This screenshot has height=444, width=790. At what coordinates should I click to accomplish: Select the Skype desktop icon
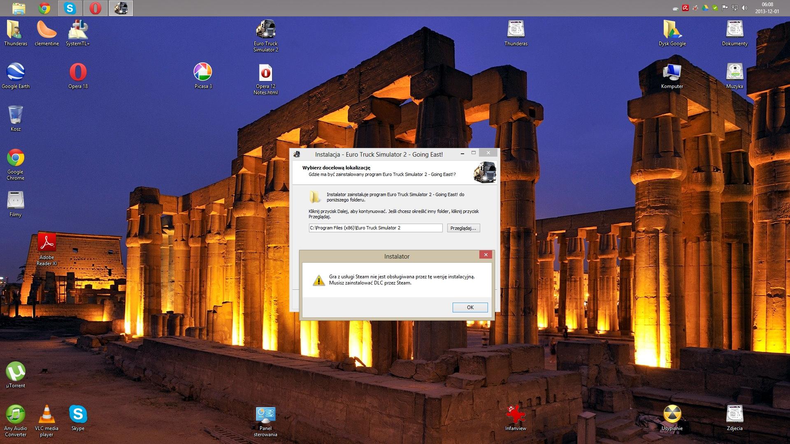tap(78, 418)
